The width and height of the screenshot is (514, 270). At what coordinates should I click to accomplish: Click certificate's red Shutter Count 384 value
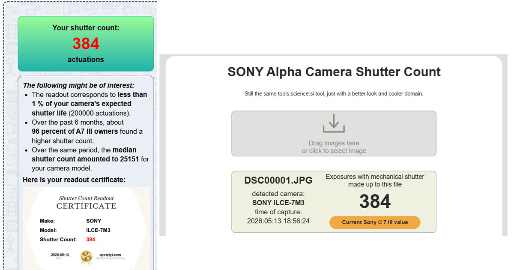pos(90,240)
